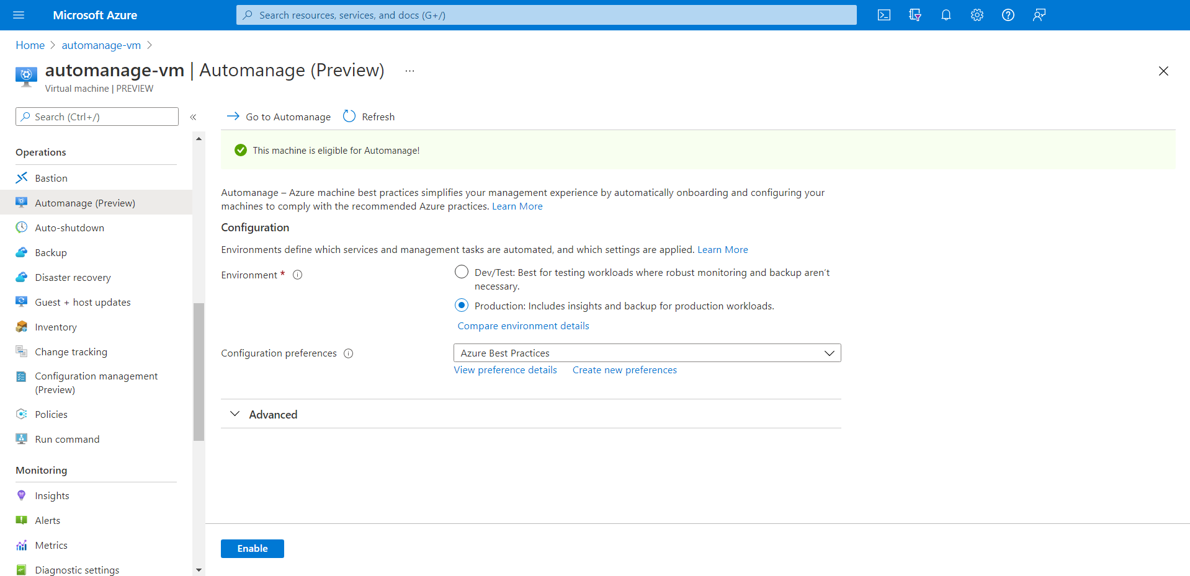
Task: Click Compare environment details link
Action: tap(523, 326)
